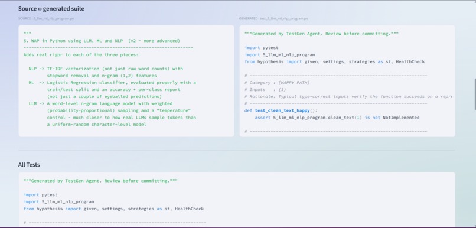Click the "assert 5_llm_ml_nlp_program.clean_text(1)" line
This screenshot has width=476, height=228.
pos(337,118)
